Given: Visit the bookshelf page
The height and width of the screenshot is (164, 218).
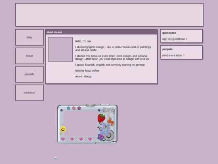Looking at the screenshot, I should [x=29, y=93].
